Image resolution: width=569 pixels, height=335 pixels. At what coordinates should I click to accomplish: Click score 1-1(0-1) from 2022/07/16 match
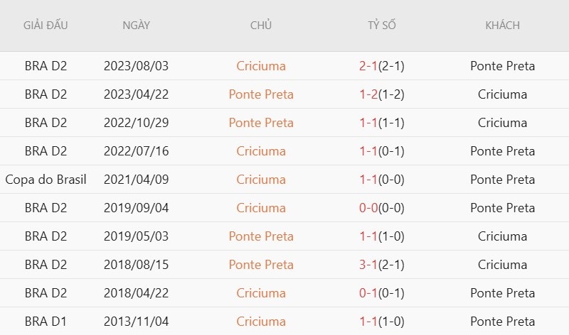[382, 151]
